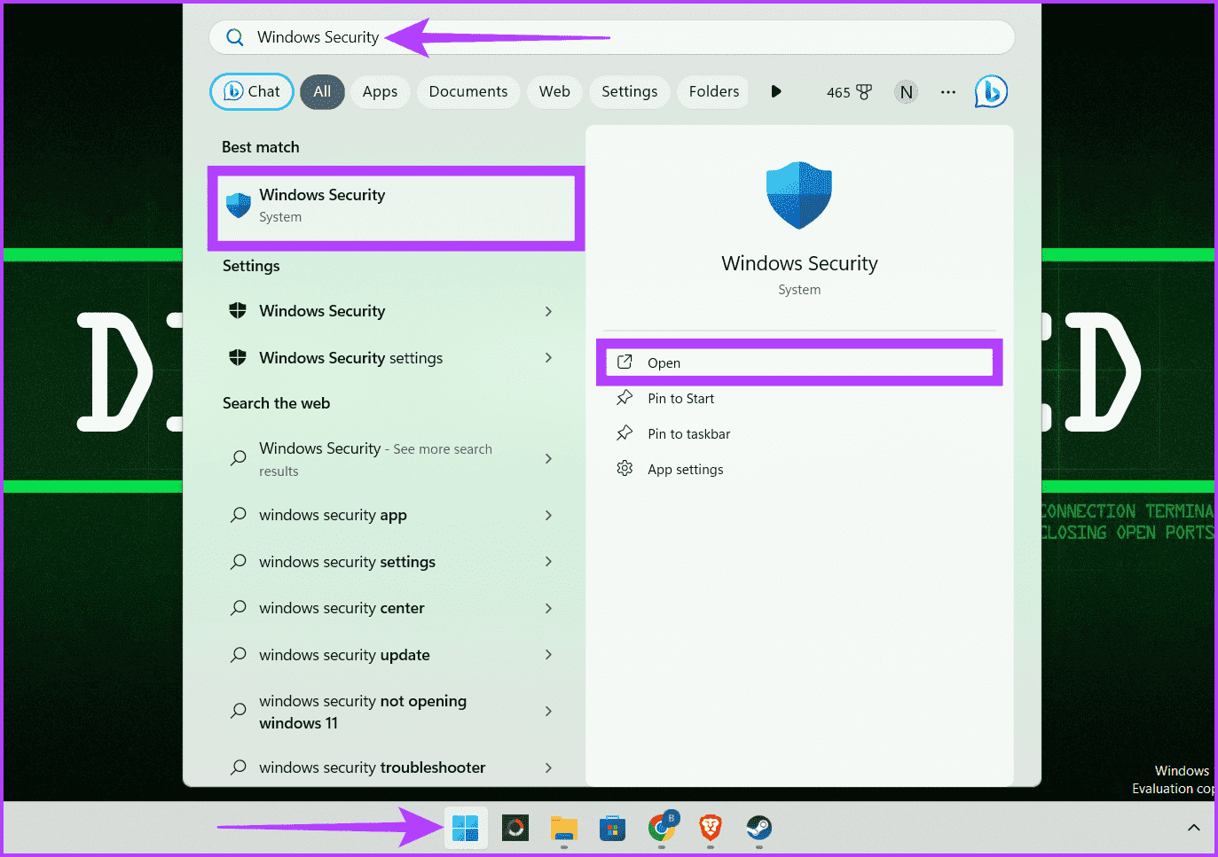Click search icon beside windows security troubleshooter
This screenshot has height=857, width=1218.
click(239, 767)
